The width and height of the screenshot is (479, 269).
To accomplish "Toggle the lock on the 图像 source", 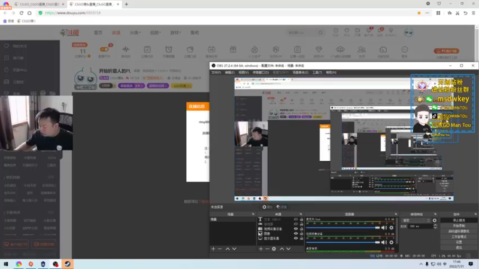I will point(301,234).
